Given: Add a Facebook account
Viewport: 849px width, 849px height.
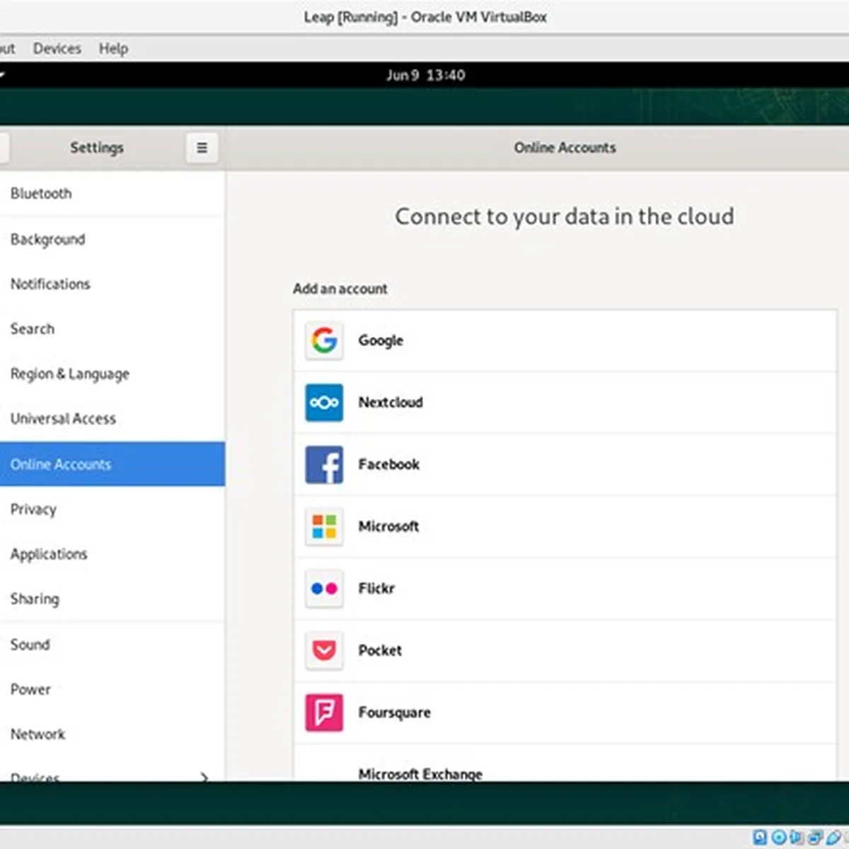Looking at the screenshot, I should [565, 465].
